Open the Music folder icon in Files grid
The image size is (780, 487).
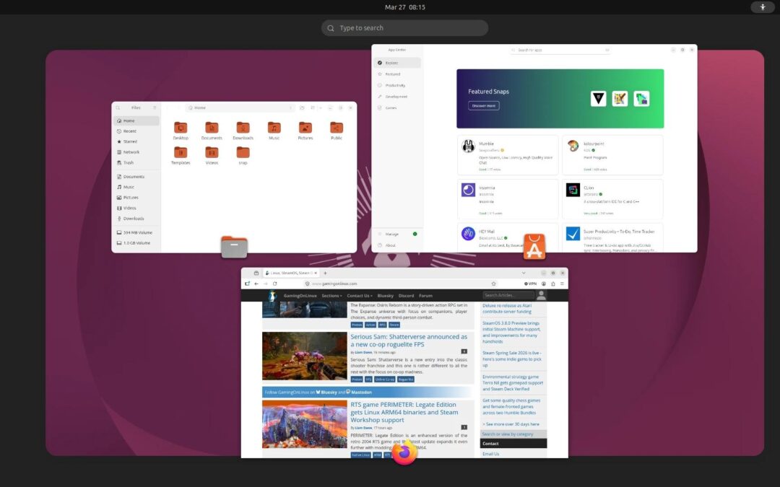[274, 128]
